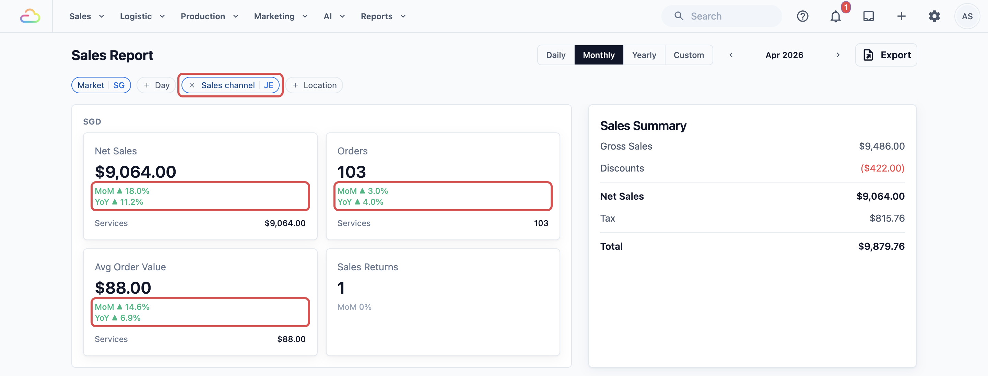Focus the Search input field

(721, 16)
